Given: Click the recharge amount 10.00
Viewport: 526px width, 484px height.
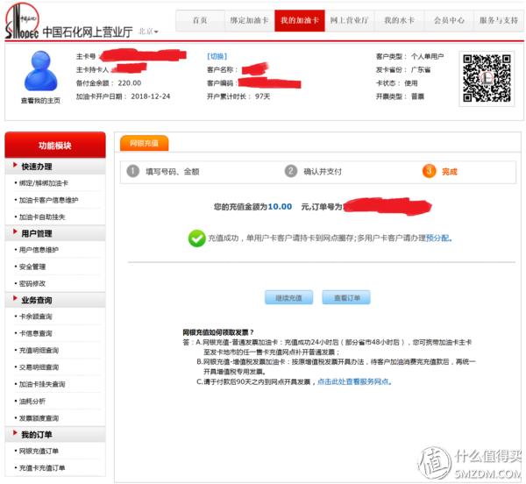Looking at the screenshot, I should [x=280, y=207].
